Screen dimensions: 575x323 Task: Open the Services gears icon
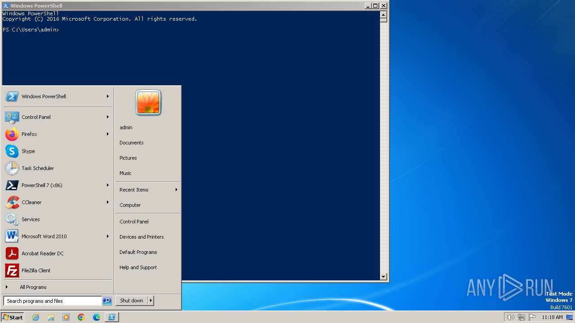click(x=12, y=219)
